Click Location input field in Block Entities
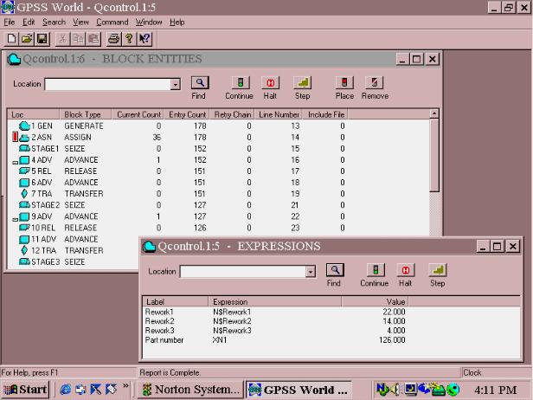Screen dimensions: 533x400 pos(108,84)
